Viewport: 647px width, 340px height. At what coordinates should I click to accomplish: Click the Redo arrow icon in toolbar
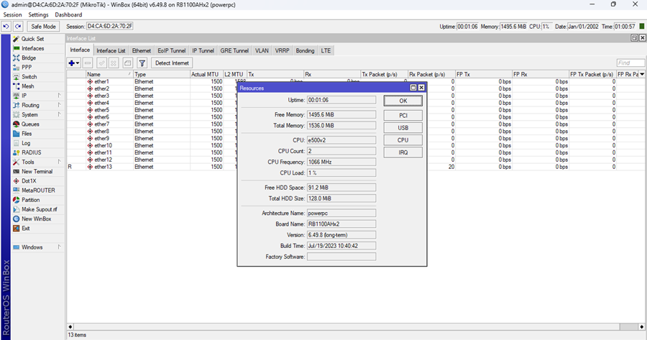18,27
